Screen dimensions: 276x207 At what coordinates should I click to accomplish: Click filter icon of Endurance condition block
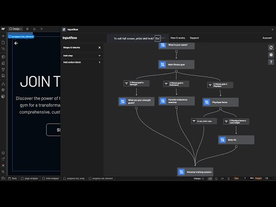pos(166,84)
